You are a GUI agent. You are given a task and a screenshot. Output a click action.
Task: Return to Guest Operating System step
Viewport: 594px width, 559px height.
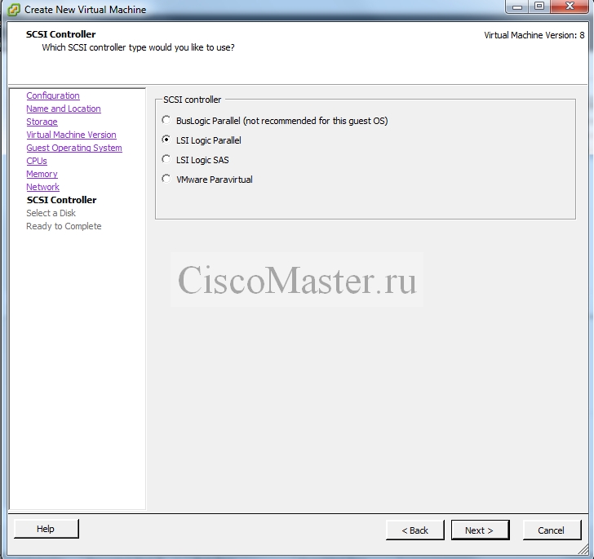click(x=74, y=148)
